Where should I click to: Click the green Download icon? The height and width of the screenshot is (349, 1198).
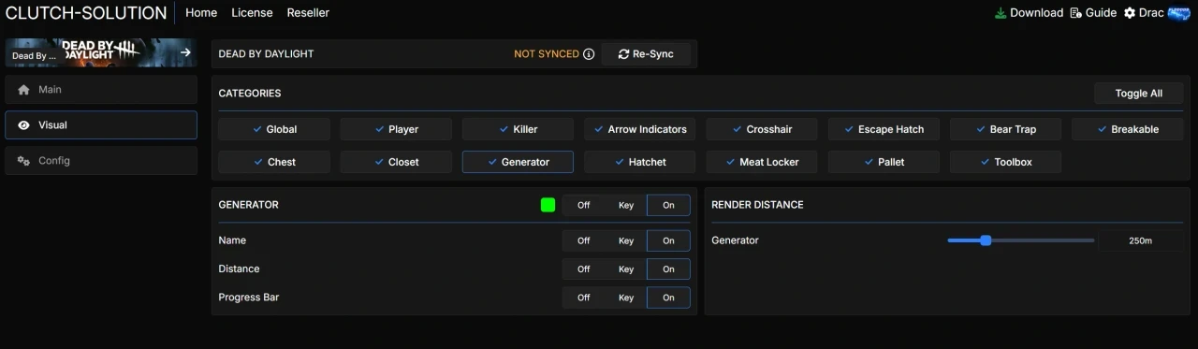[1001, 13]
